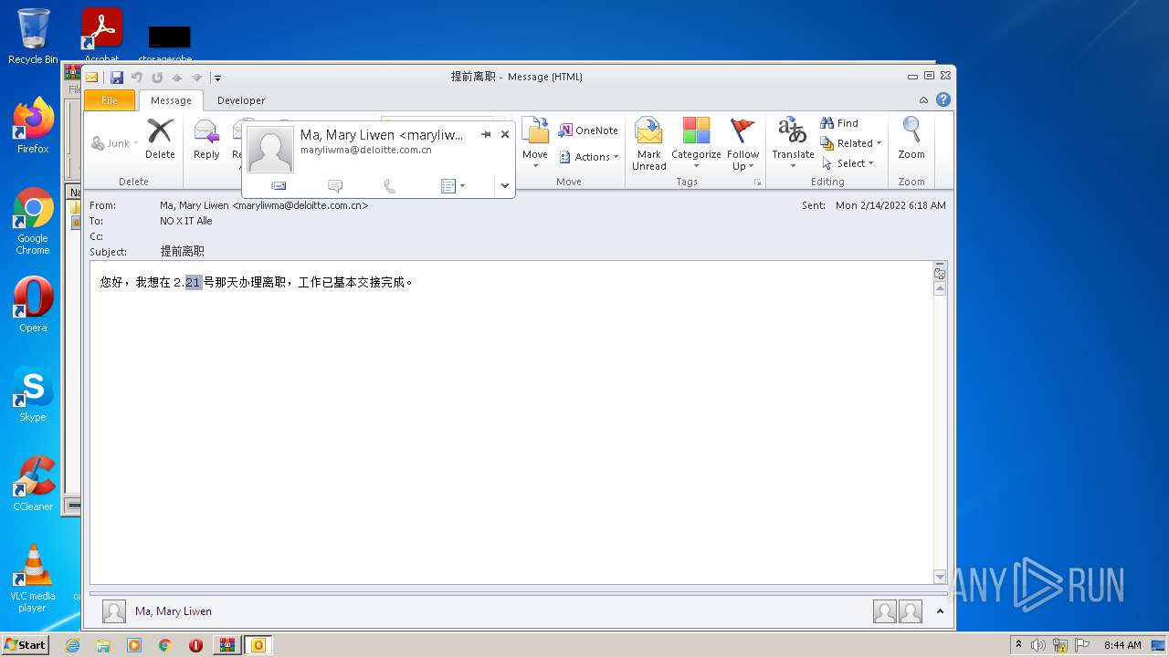Launch Opera from the desktop
1169x657 pixels.
click(33, 305)
